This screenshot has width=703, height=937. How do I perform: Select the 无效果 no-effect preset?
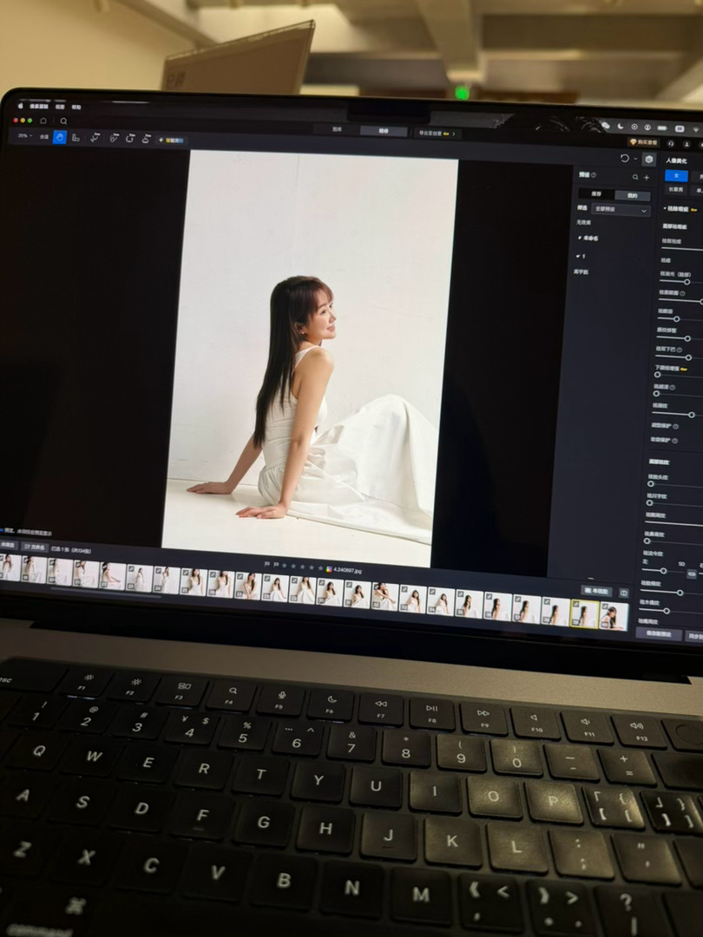(x=583, y=222)
